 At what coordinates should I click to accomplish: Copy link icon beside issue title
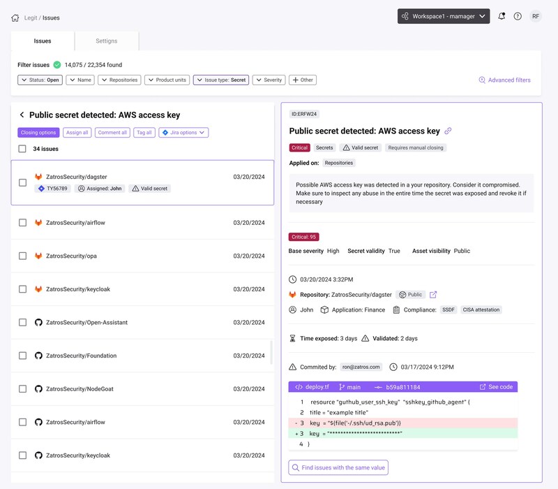point(448,131)
